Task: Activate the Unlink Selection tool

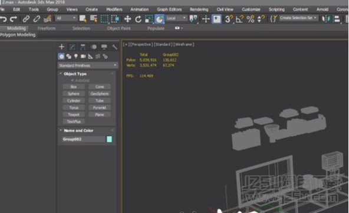Action: click(x=37, y=19)
